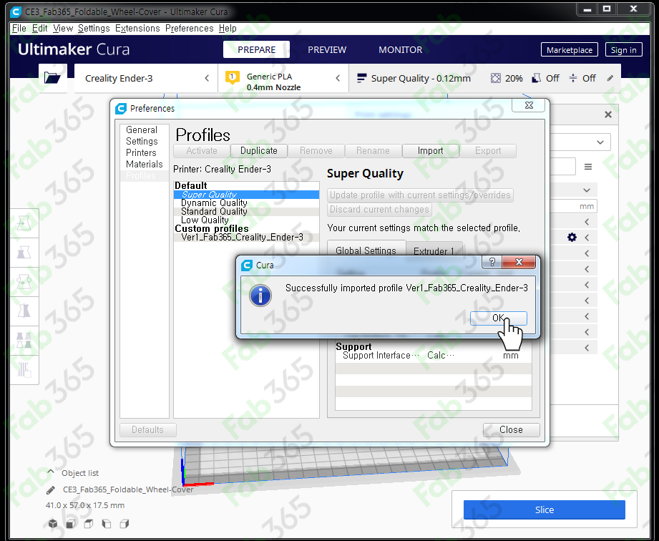659x541 pixels.
Task: Open the hamburger menu in print settings panel
Action: (588, 167)
